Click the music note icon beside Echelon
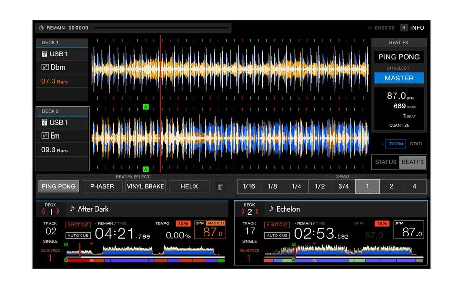The height and width of the screenshot is (289, 463). pyautogui.click(x=271, y=209)
